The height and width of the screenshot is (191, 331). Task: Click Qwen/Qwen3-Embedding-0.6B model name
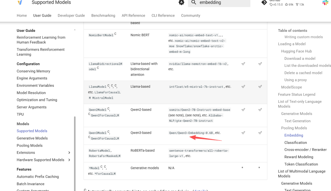point(191,133)
